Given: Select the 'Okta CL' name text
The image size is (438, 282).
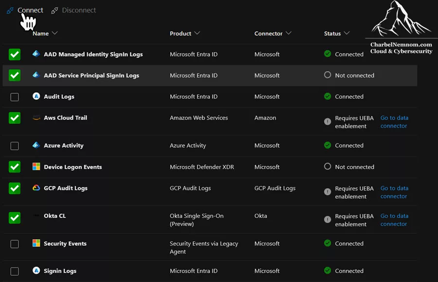Looking at the screenshot, I should [x=55, y=216].
